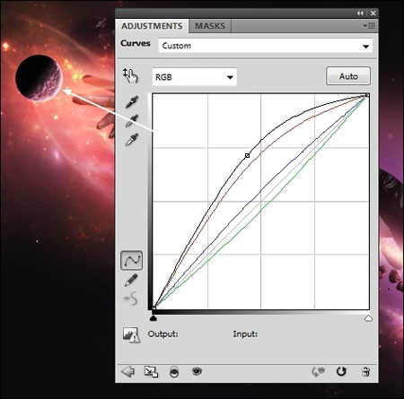This screenshot has height=399, width=404.
Task: Pick the gray point eyedropper
Action: click(x=132, y=120)
